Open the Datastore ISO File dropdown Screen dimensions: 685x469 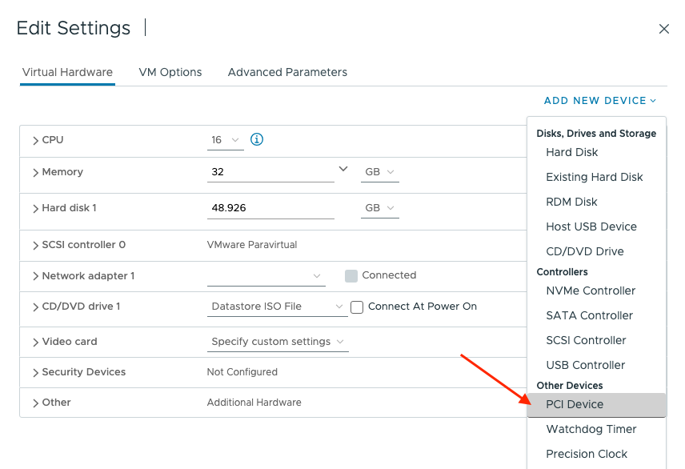[x=277, y=307]
